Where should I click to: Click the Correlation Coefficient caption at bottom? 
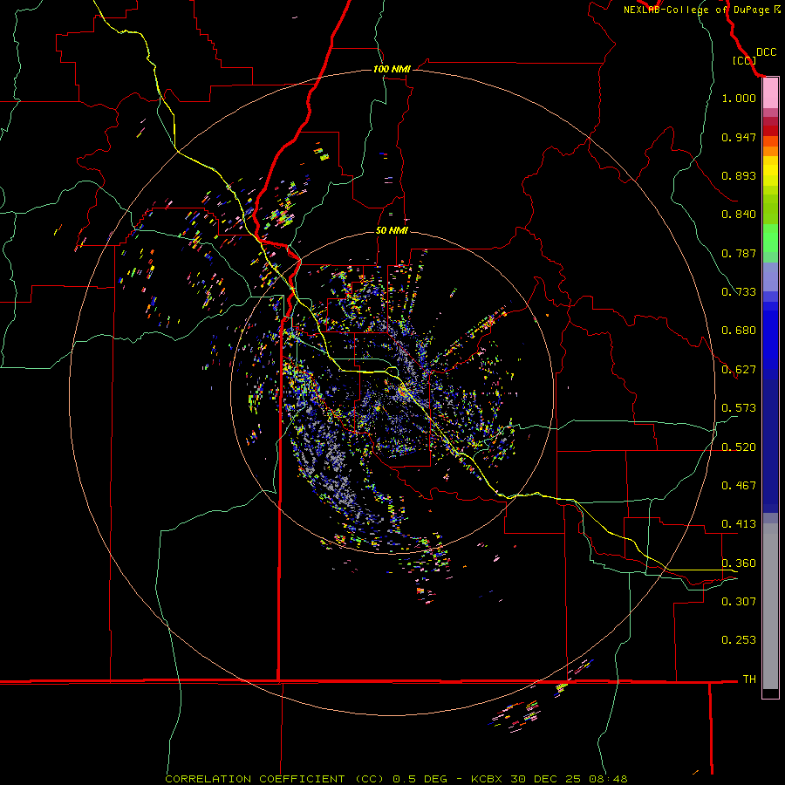pos(396,779)
